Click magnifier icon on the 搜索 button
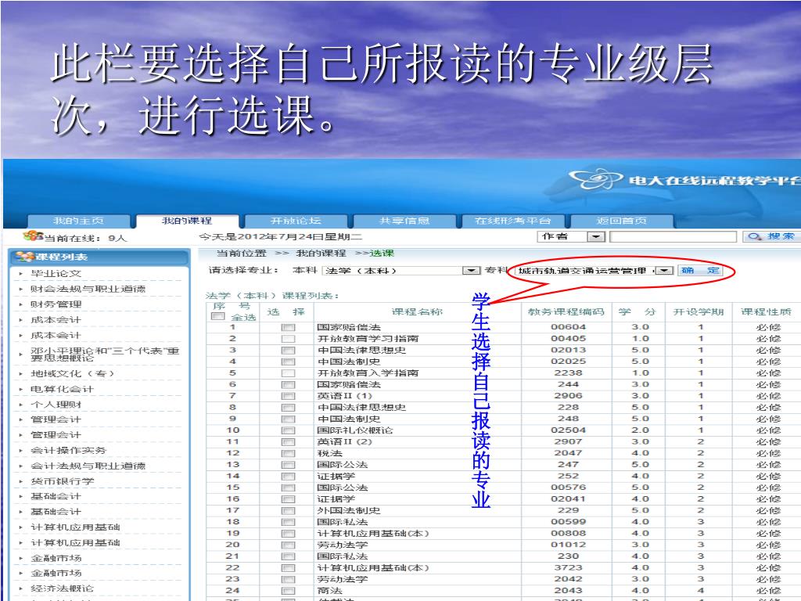The height and width of the screenshot is (601, 801). [755, 236]
